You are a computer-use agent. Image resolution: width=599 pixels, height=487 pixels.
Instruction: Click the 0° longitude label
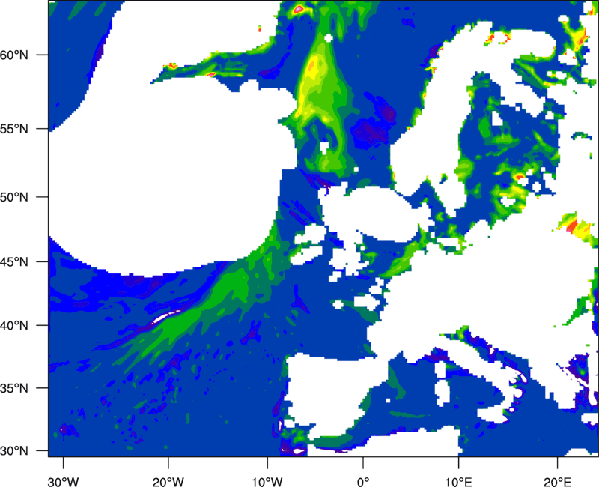tap(363, 482)
